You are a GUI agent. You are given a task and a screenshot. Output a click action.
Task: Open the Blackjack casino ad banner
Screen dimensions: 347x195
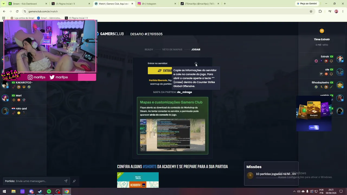tap(314, 113)
